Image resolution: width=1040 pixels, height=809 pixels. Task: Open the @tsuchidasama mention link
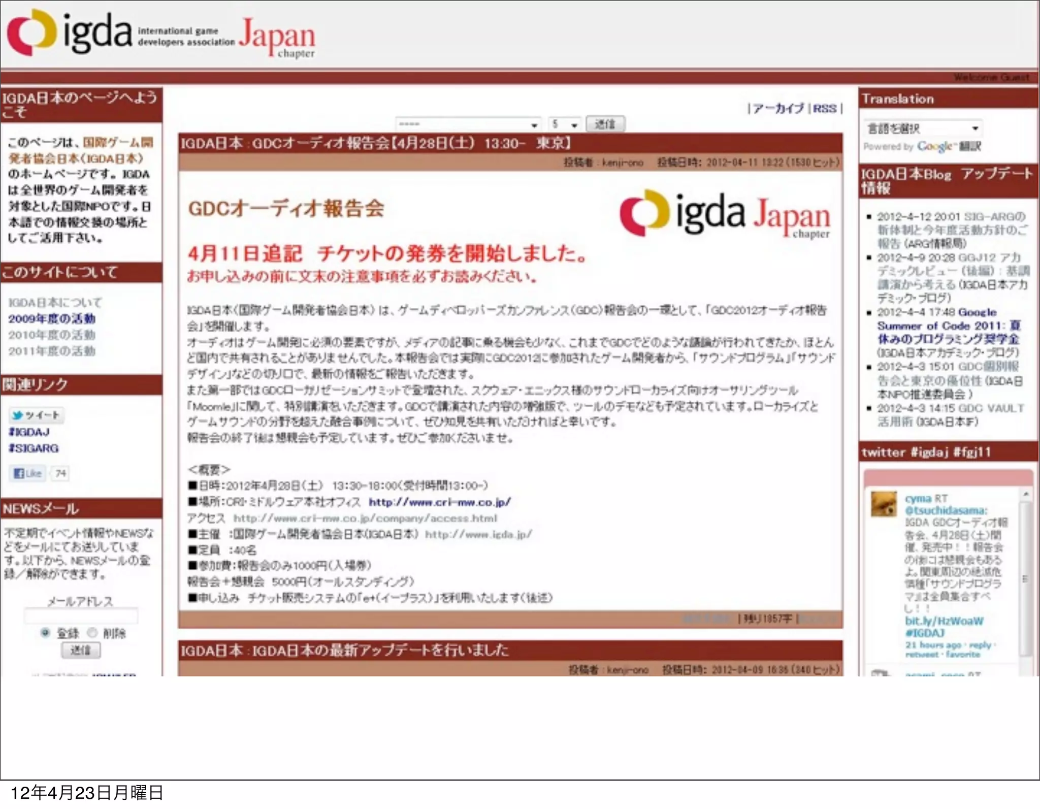(x=946, y=510)
